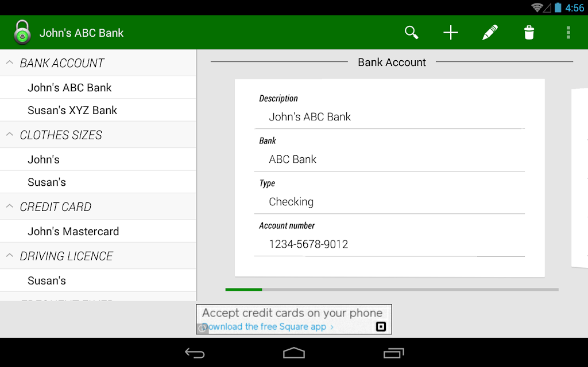Open the overflow menu three dots
Screen dimensions: 588x367
(568, 33)
